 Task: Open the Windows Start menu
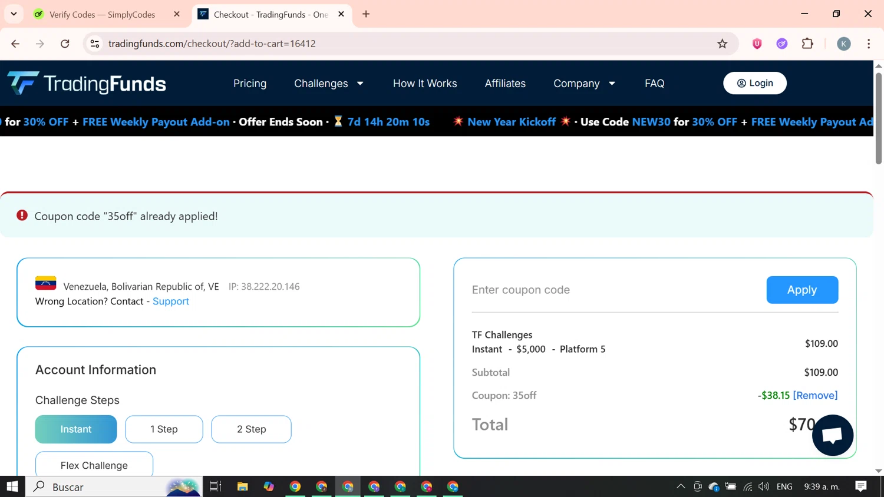coord(12,486)
